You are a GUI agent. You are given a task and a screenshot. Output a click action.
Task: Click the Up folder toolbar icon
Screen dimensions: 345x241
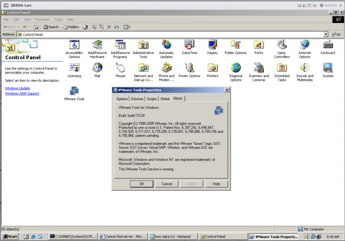(x=36, y=27)
